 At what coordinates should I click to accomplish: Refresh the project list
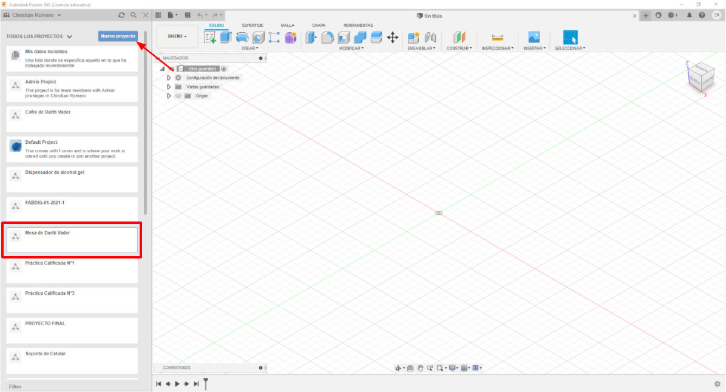point(121,15)
